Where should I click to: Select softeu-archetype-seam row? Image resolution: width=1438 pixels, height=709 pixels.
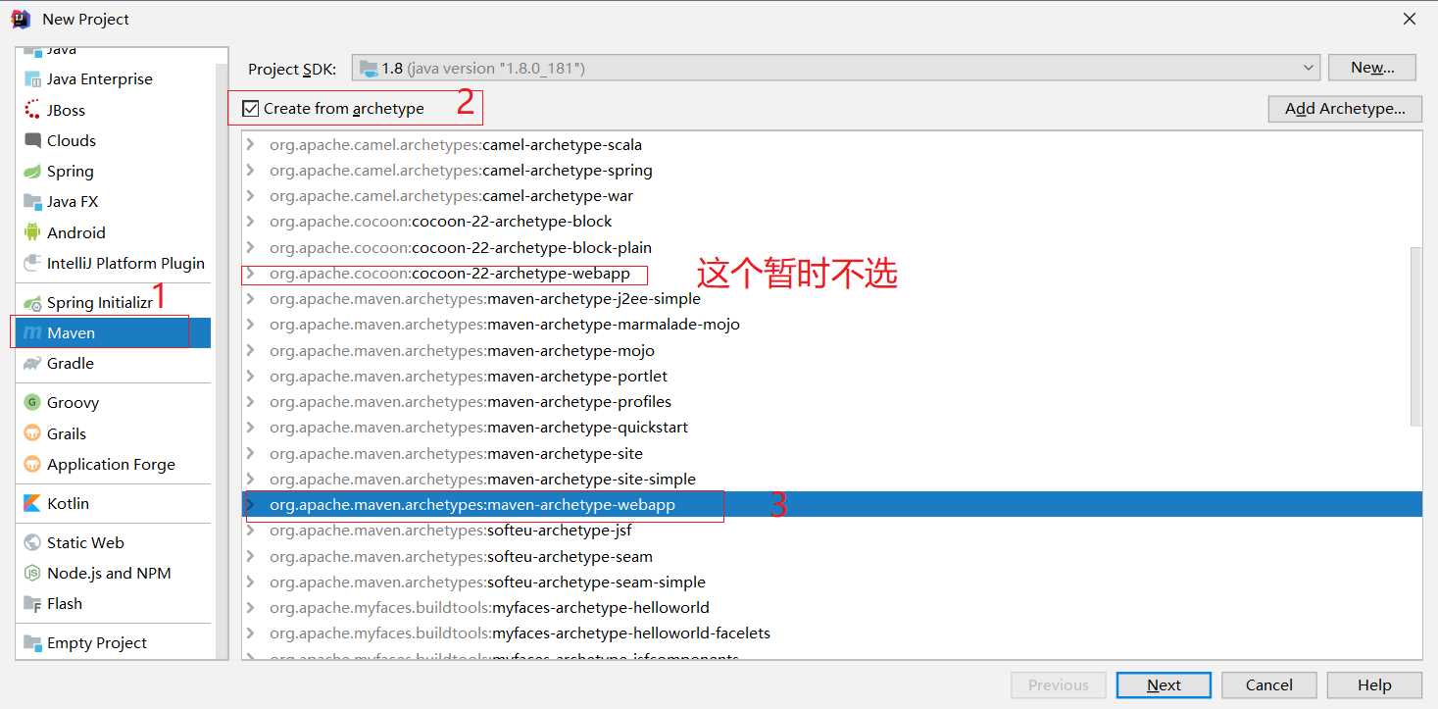tap(831, 556)
